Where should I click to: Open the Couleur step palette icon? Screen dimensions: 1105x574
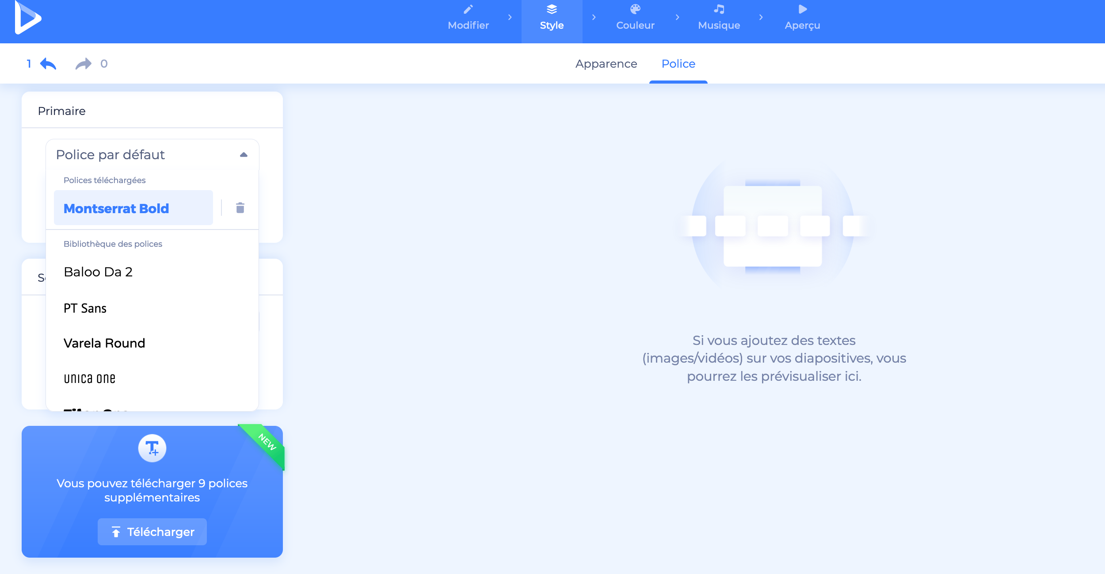[635, 9]
